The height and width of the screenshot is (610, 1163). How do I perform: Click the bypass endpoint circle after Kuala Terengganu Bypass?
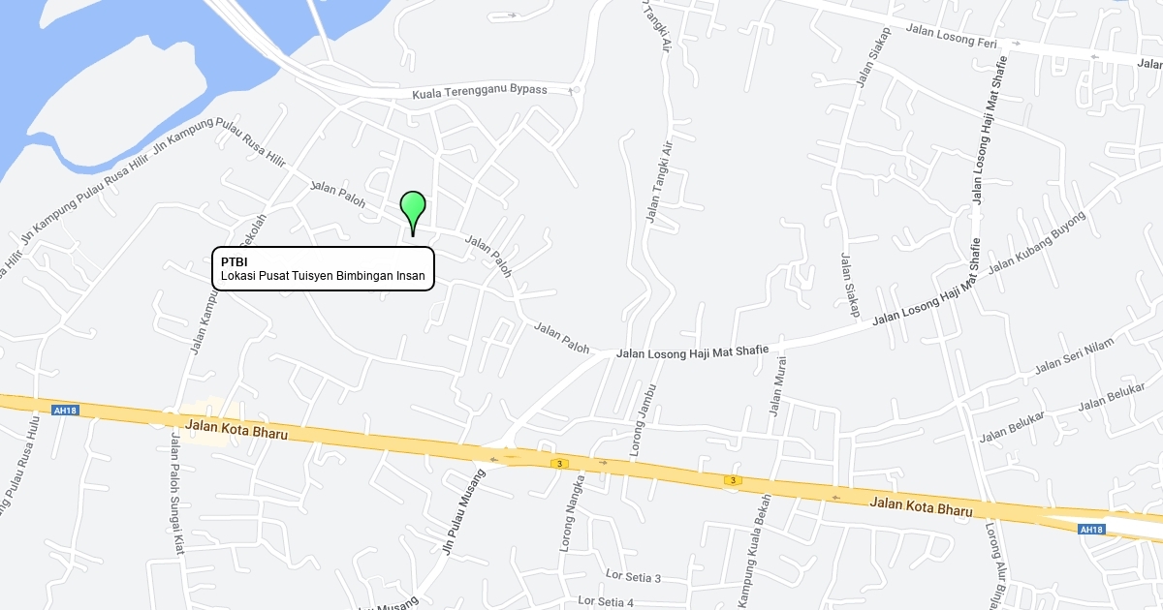576,90
